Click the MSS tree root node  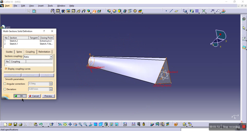8,27
